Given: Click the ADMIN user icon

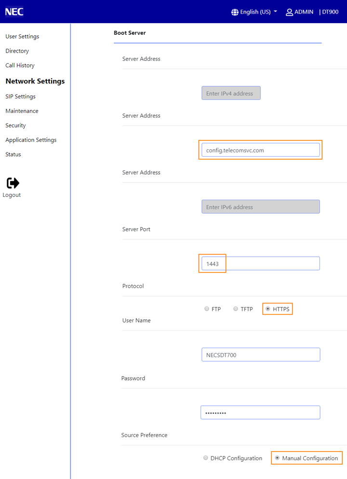Looking at the screenshot, I should 289,12.
